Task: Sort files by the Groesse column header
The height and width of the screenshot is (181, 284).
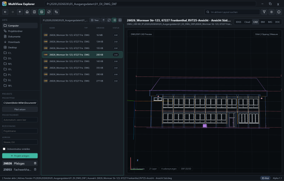Action: [100, 28]
